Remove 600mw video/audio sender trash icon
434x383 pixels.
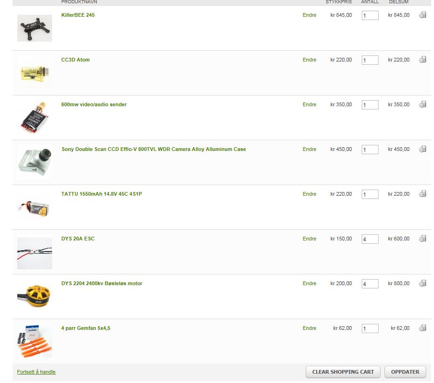pyautogui.click(x=422, y=104)
